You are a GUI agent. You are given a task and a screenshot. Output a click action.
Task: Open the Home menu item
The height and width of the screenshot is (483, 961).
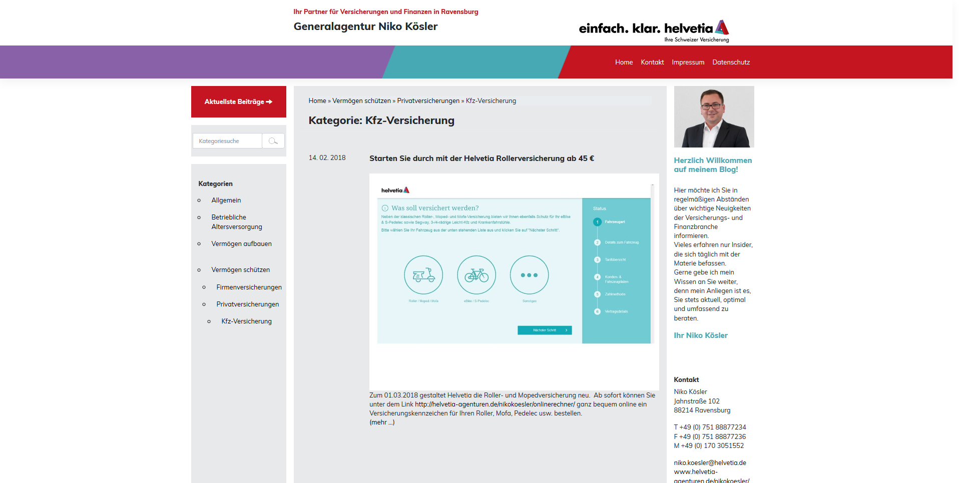click(624, 62)
